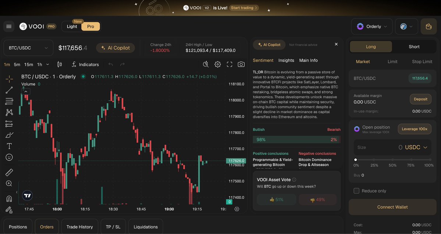Screen dimensions: 441x234
Task: Collapse the drawing toolbar side arrow
Action: [x=17, y=192]
